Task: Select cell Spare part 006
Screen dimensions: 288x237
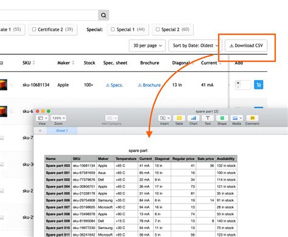Action: [58, 201]
